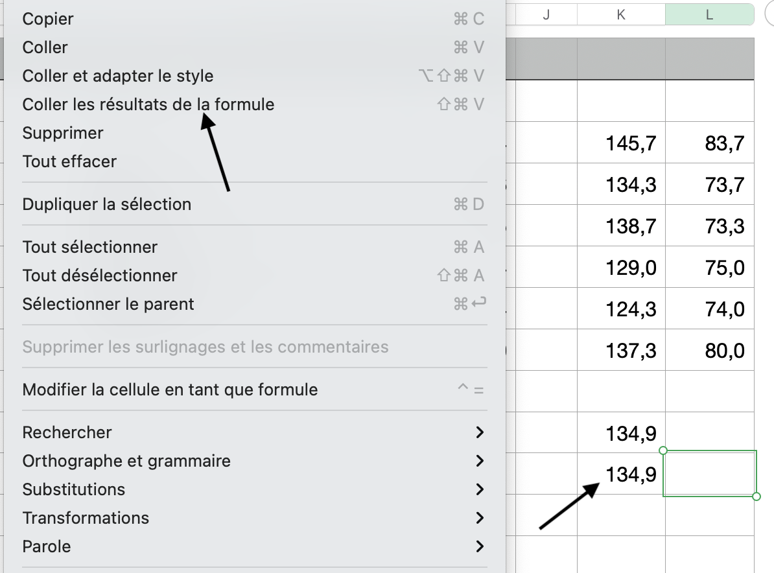Open the Orthographe et grammaire submenu chevron
This screenshot has height=573, width=774.
tap(480, 461)
